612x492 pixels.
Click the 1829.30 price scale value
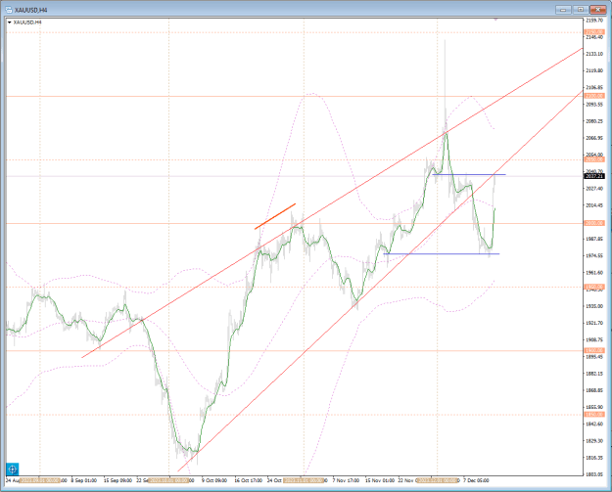pos(594,441)
